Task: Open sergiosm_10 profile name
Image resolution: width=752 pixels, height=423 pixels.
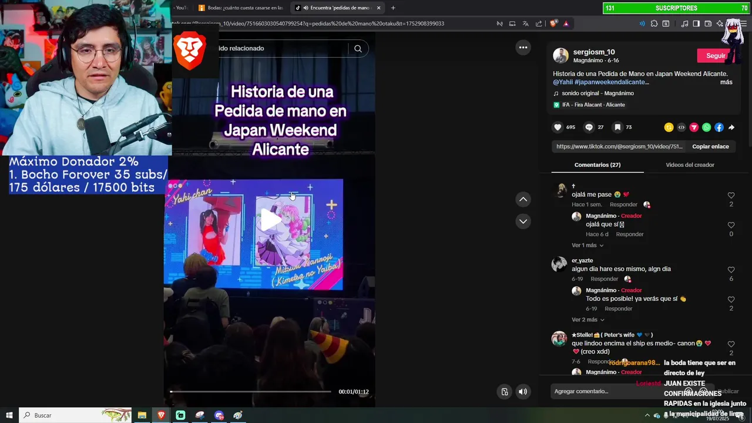Action: pos(594,52)
